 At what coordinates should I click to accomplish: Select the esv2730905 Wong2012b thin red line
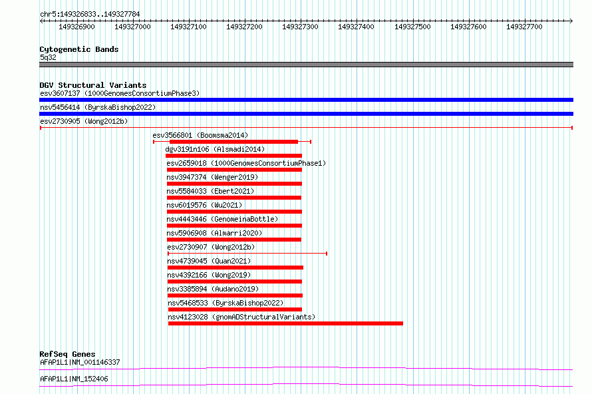click(306, 128)
